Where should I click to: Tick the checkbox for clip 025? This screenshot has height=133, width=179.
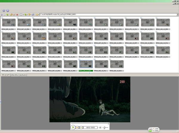(2, 18)
